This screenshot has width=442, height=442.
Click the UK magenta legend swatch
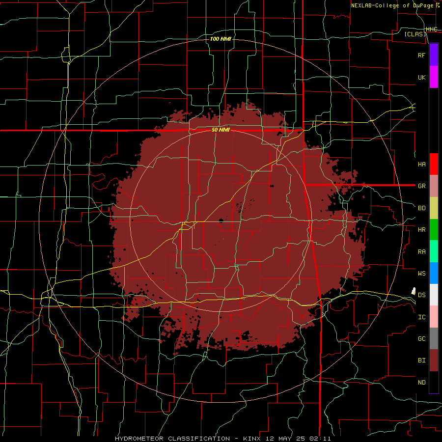(x=434, y=77)
